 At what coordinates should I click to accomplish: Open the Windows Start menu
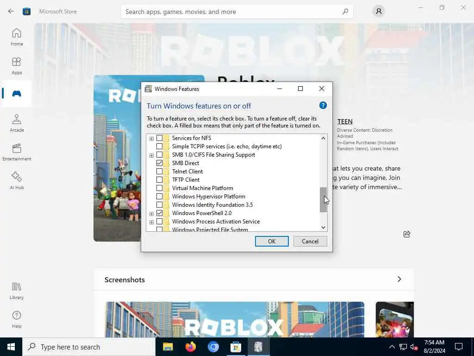11,347
